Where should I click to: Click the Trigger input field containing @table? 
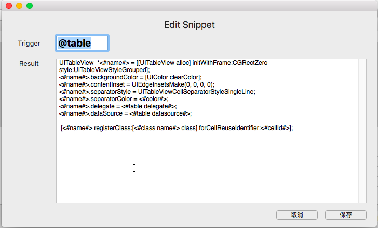coord(82,43)
